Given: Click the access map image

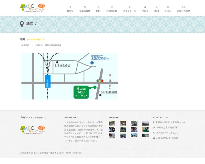Looking at the screenshot, I should point(69,76).
